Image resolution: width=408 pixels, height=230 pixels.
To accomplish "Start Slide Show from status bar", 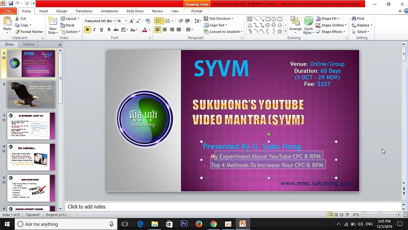I will (x=347, y=215).
